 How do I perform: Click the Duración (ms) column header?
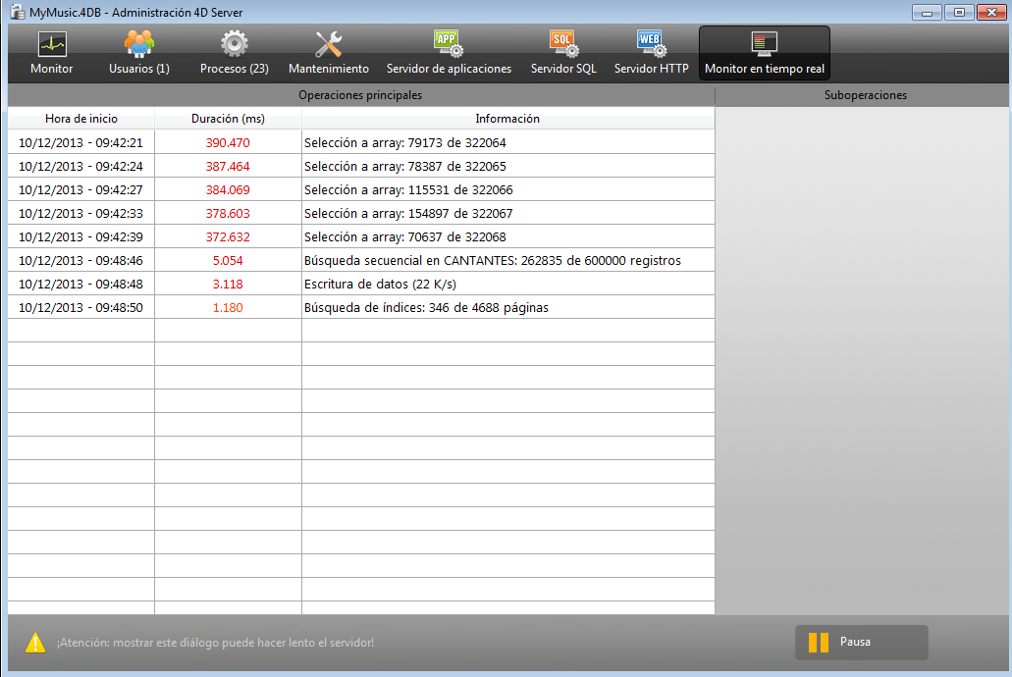(x=228, y=119)
